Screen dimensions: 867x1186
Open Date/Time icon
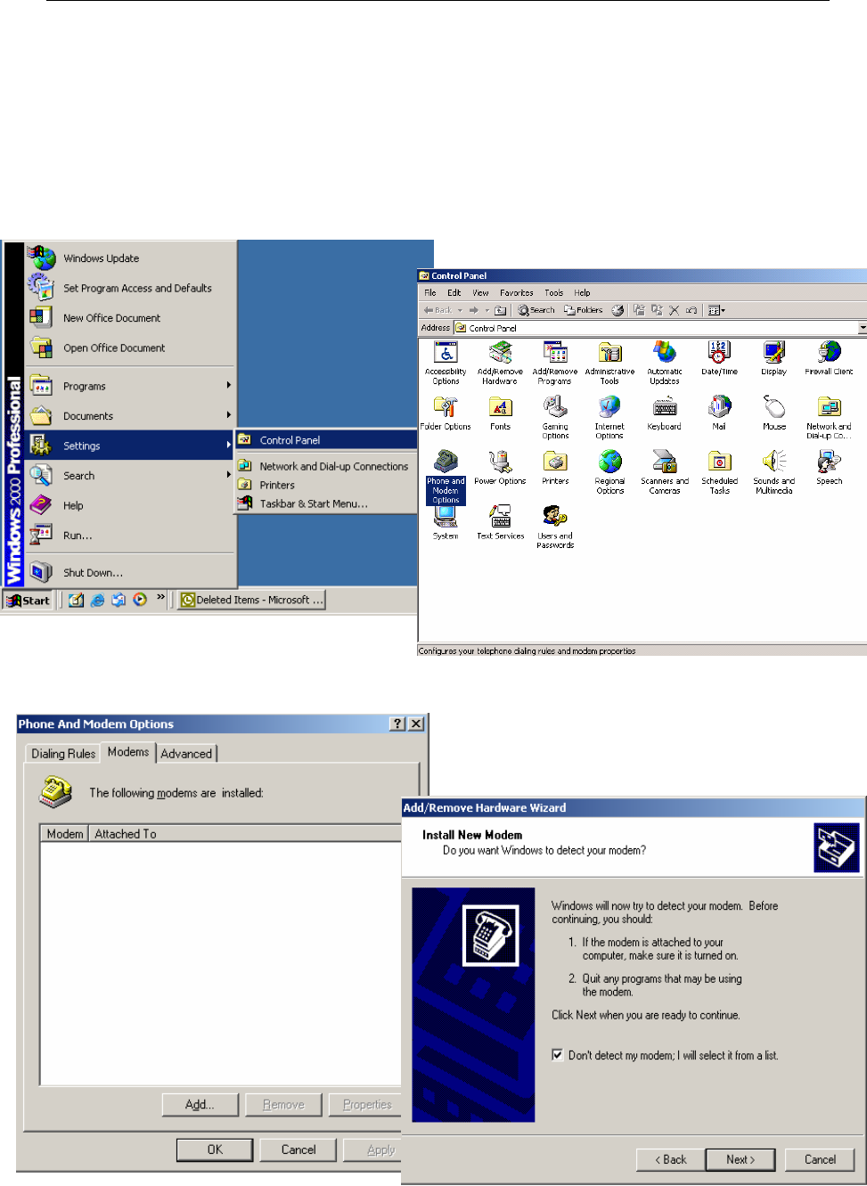coord(719,358)
